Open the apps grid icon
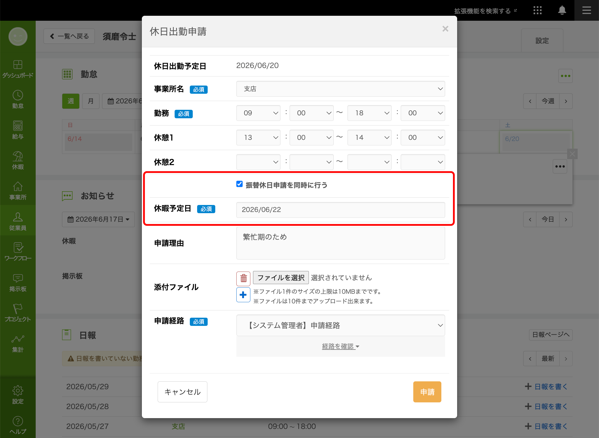This screenshot has width=599, height=438. [537, 10]
